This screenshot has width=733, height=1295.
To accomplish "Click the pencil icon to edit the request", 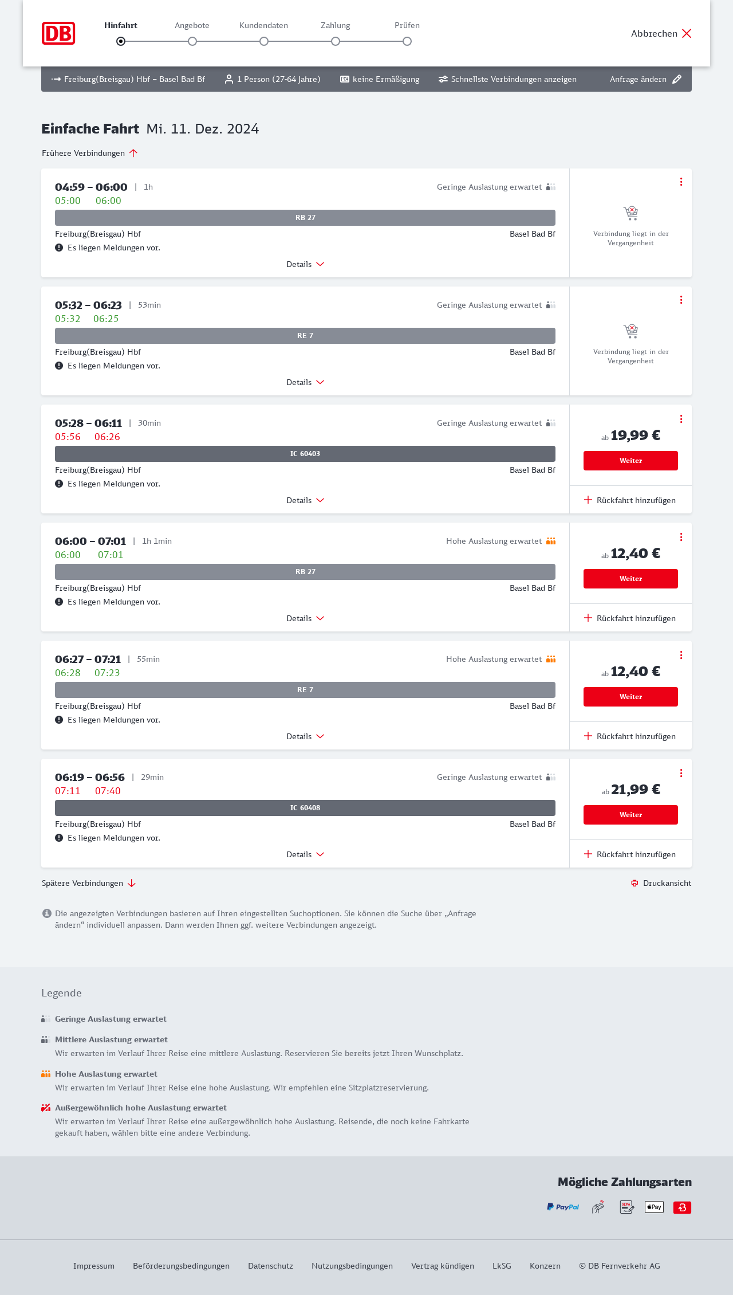I will point(677,79).
